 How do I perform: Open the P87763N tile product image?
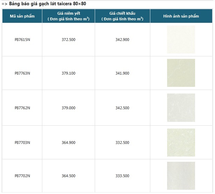181,73
